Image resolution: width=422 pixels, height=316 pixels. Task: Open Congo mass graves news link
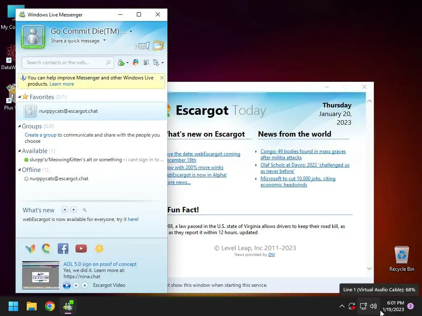[x=303, y=155]
